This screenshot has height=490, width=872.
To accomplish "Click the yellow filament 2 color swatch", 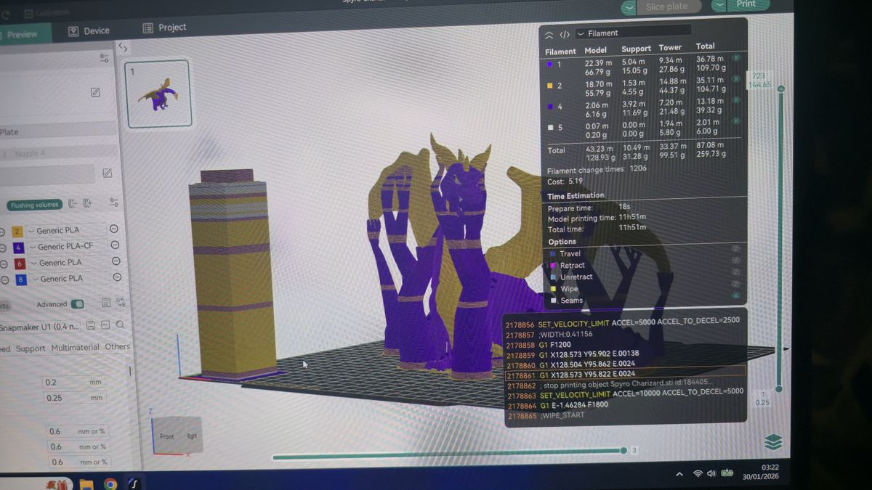I will (18, 232).
